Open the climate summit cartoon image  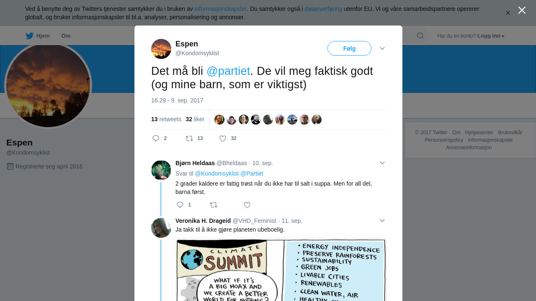click(281, 270)
